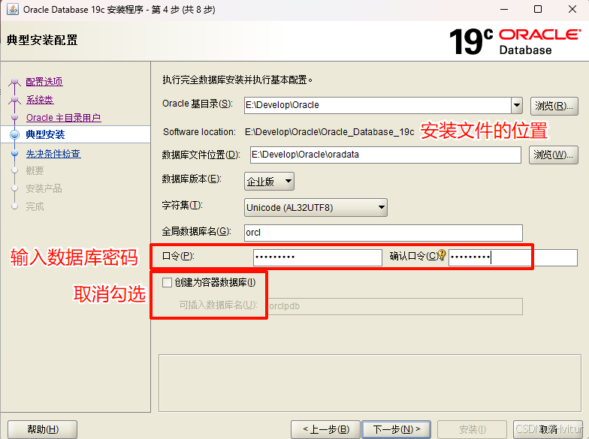Close the Oracle installer window
The image size is (589, 439).
point(572,9)
